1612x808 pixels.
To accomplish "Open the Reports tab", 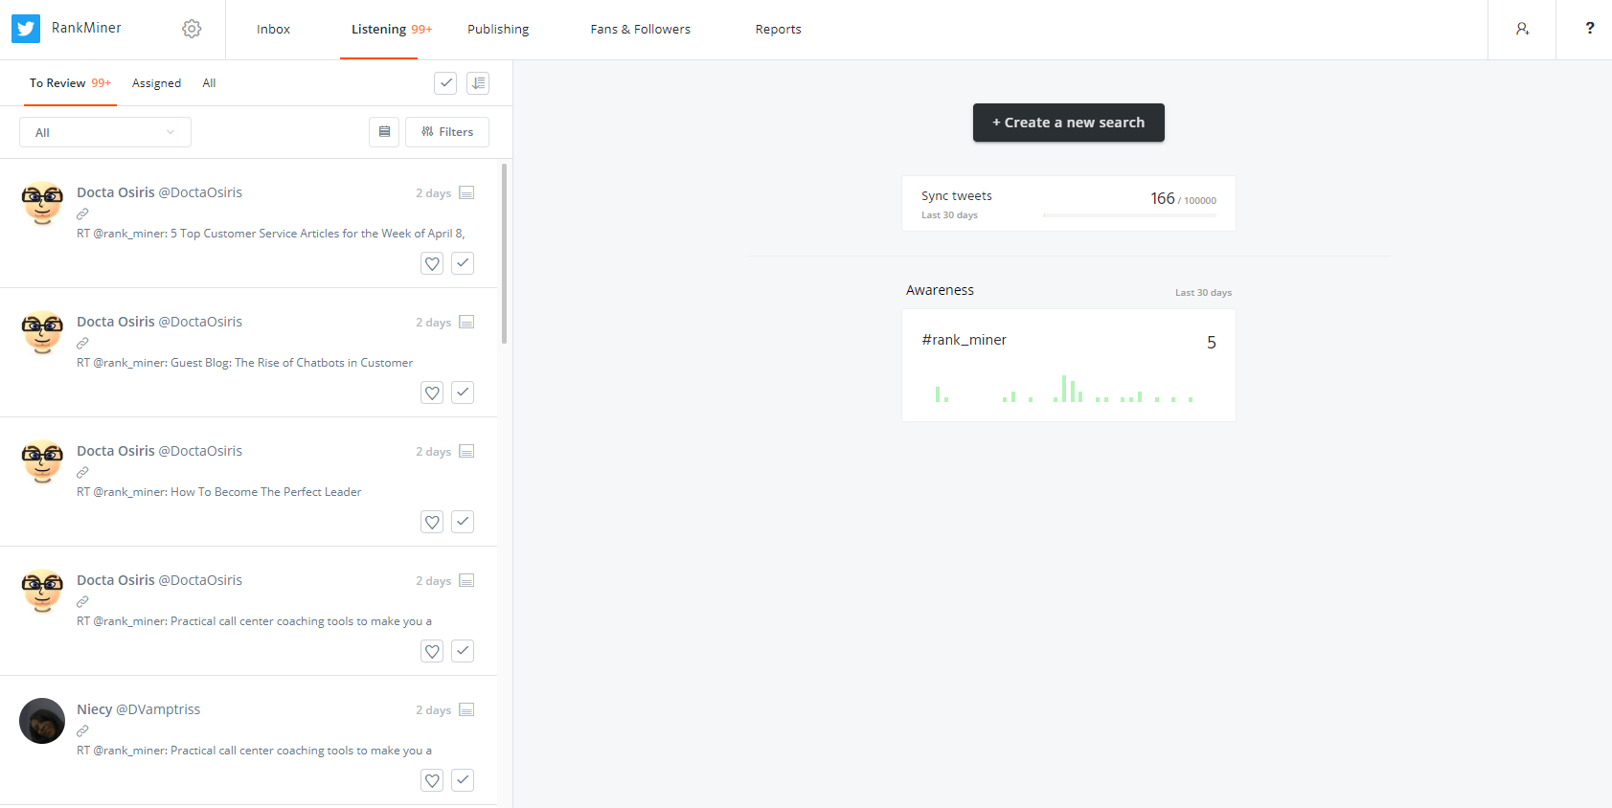I will point(779,30).
